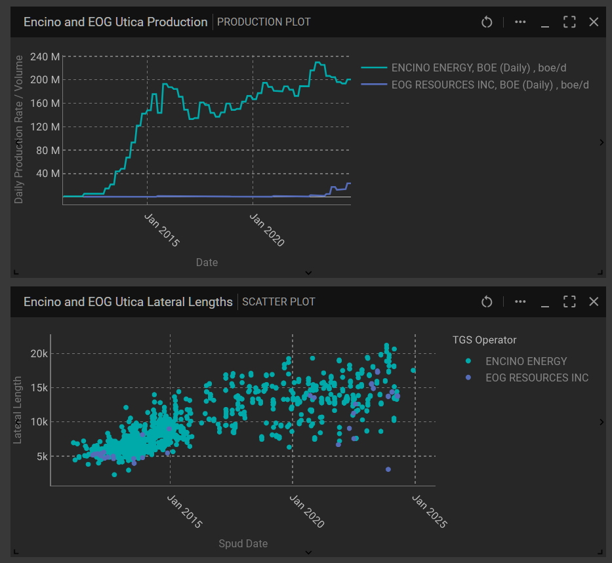Expand the bottom chevron of Scatter Plot
This screenshot has height=563, width=612.
coord(308,552)
